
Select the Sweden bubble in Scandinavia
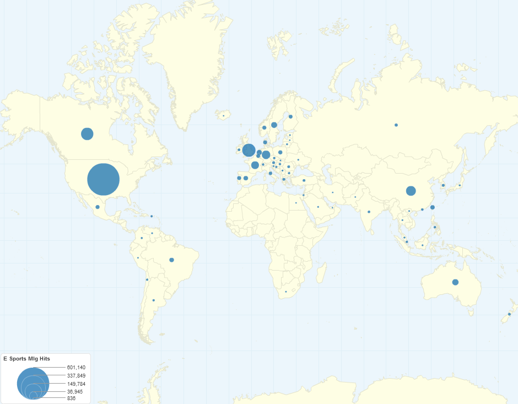274,125
